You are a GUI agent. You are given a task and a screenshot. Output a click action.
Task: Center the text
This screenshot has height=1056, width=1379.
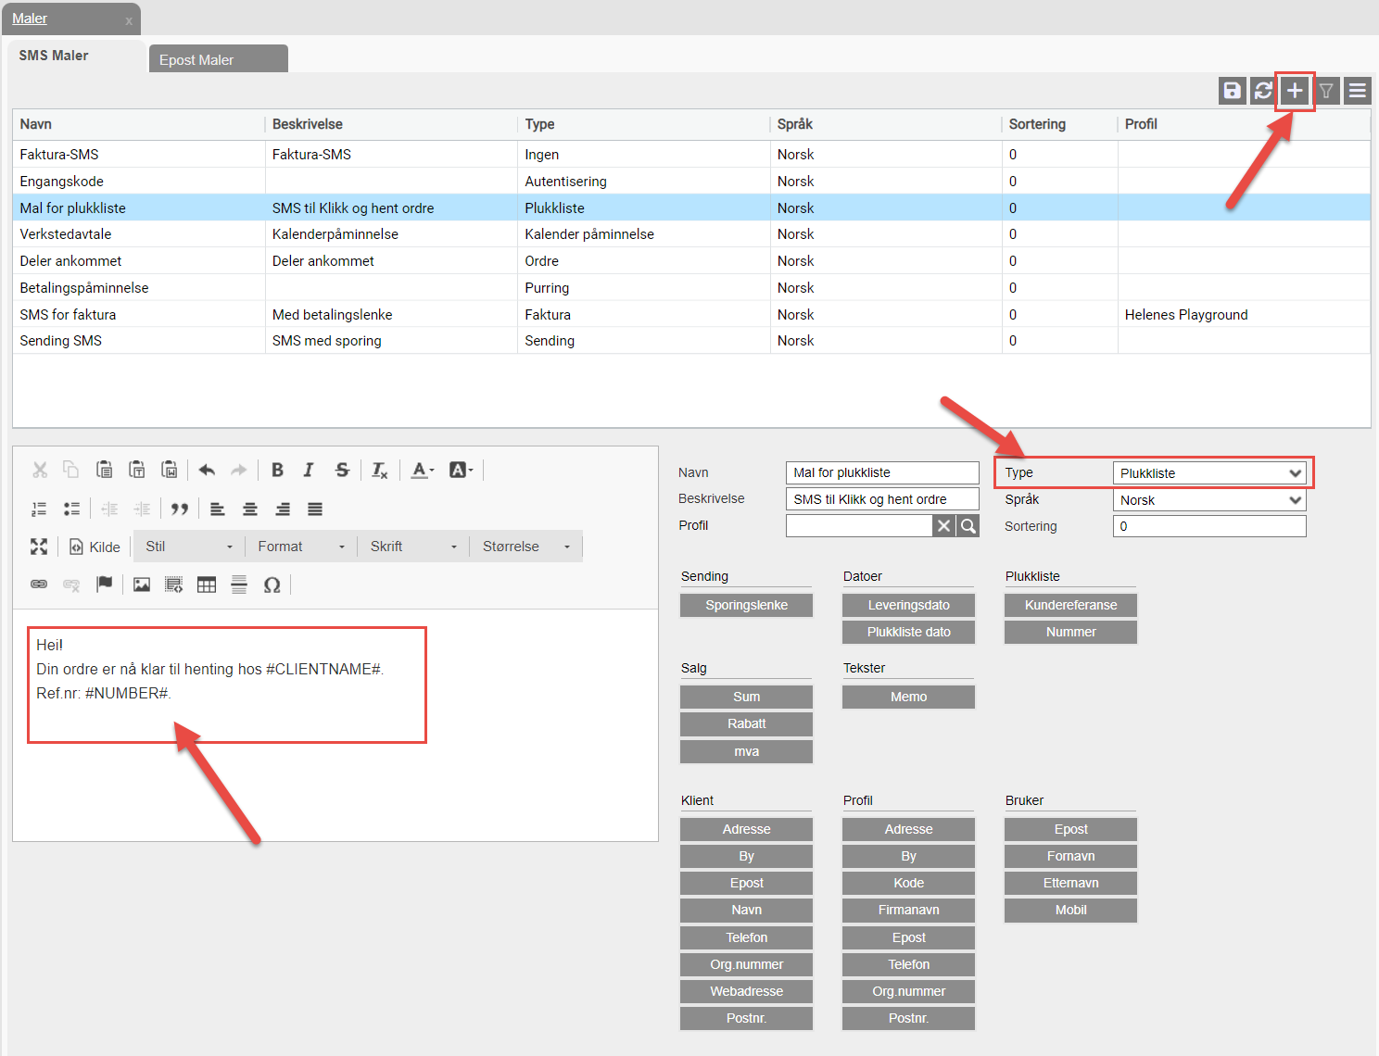[250, 509]
